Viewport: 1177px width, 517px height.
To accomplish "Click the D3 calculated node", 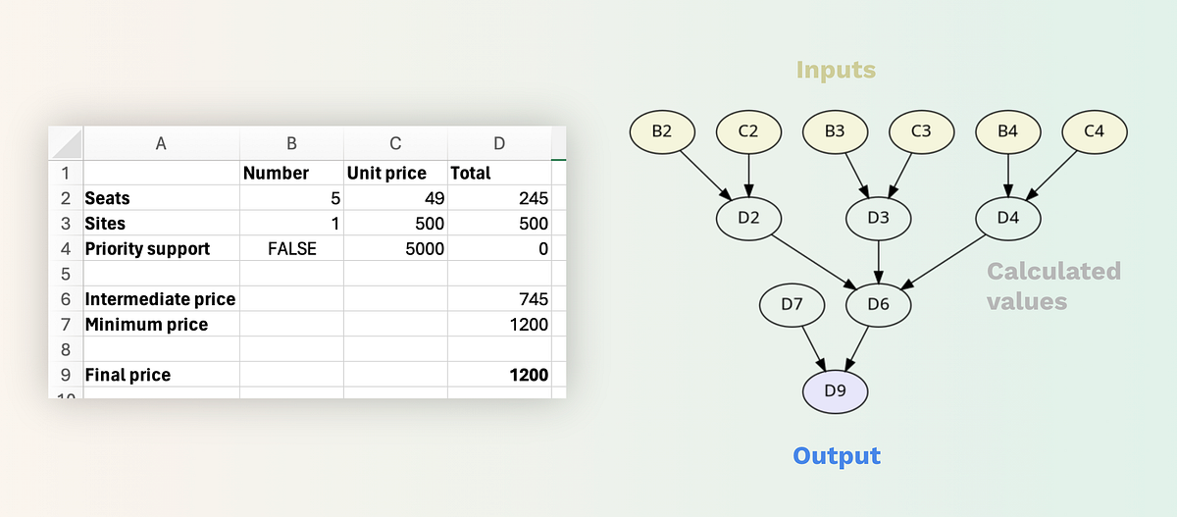I will click(x=878, y=218).
